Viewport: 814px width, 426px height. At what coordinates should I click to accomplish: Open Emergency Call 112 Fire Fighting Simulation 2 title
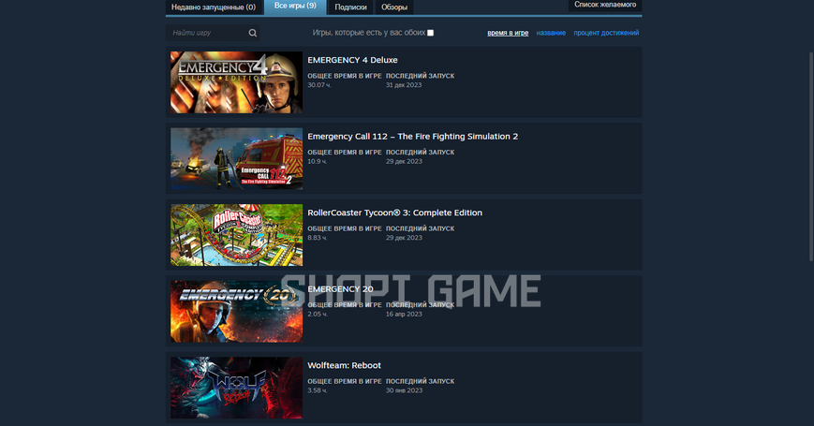click(x=413, y=137)
